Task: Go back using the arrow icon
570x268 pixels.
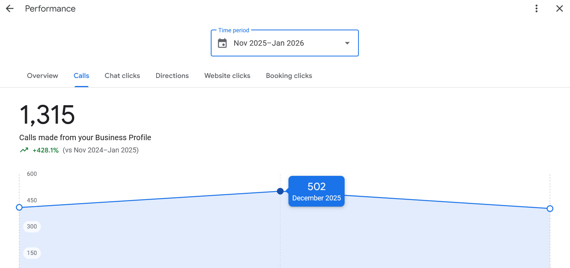Action: tap(10, 8)
